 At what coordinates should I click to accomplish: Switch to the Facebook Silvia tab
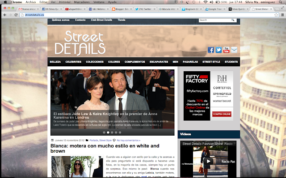click(52, 9)
